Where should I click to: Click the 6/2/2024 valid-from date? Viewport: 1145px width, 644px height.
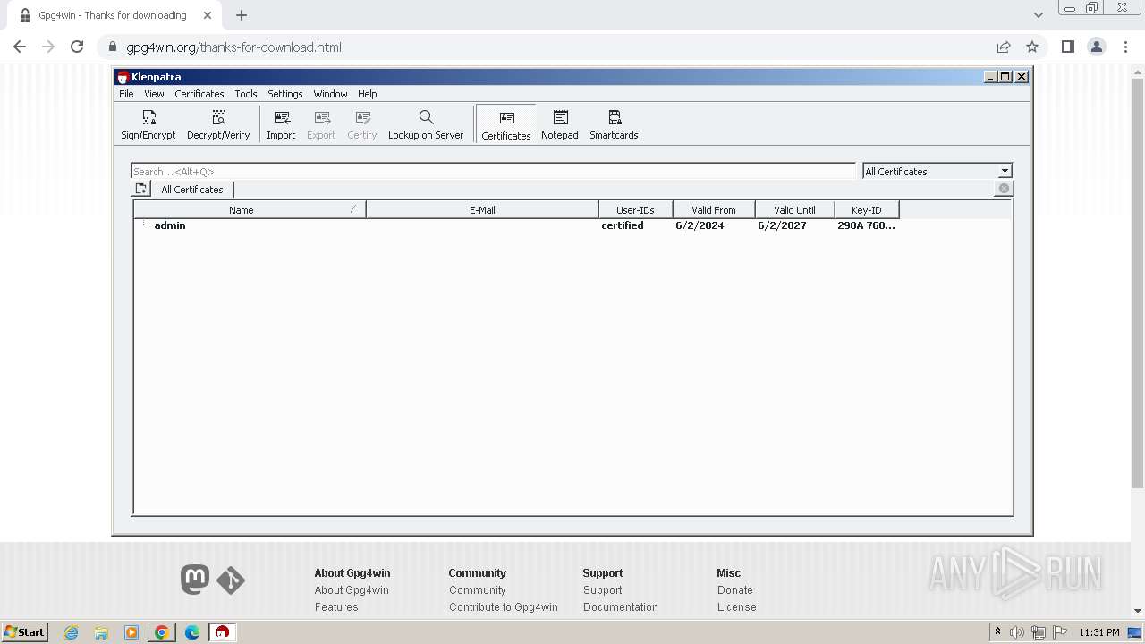click(x=700, y=225)
